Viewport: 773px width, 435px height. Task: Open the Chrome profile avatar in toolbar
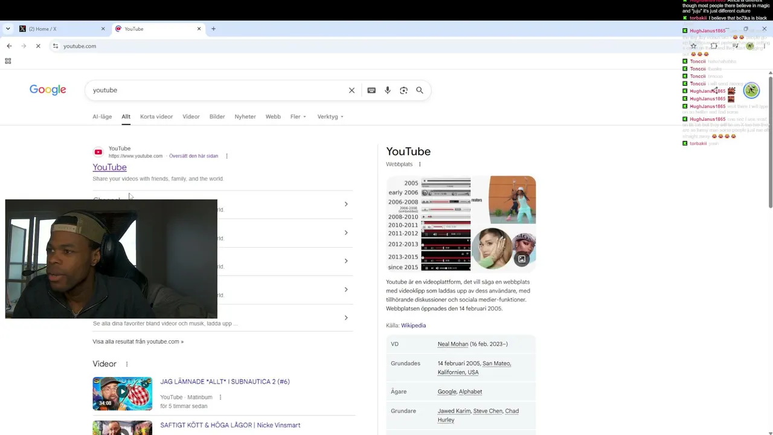750,46
